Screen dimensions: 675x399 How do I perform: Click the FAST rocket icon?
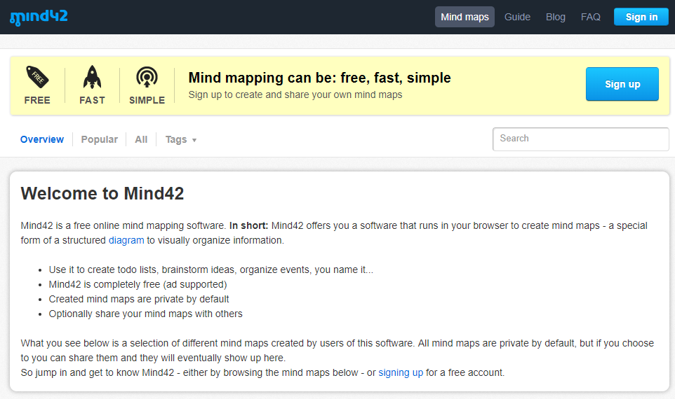tap(92, 77)
